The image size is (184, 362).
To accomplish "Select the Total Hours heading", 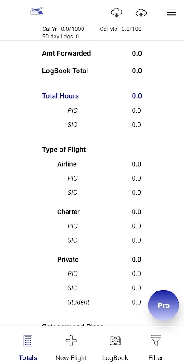I will pyautogui.click(x=60, y=96).
